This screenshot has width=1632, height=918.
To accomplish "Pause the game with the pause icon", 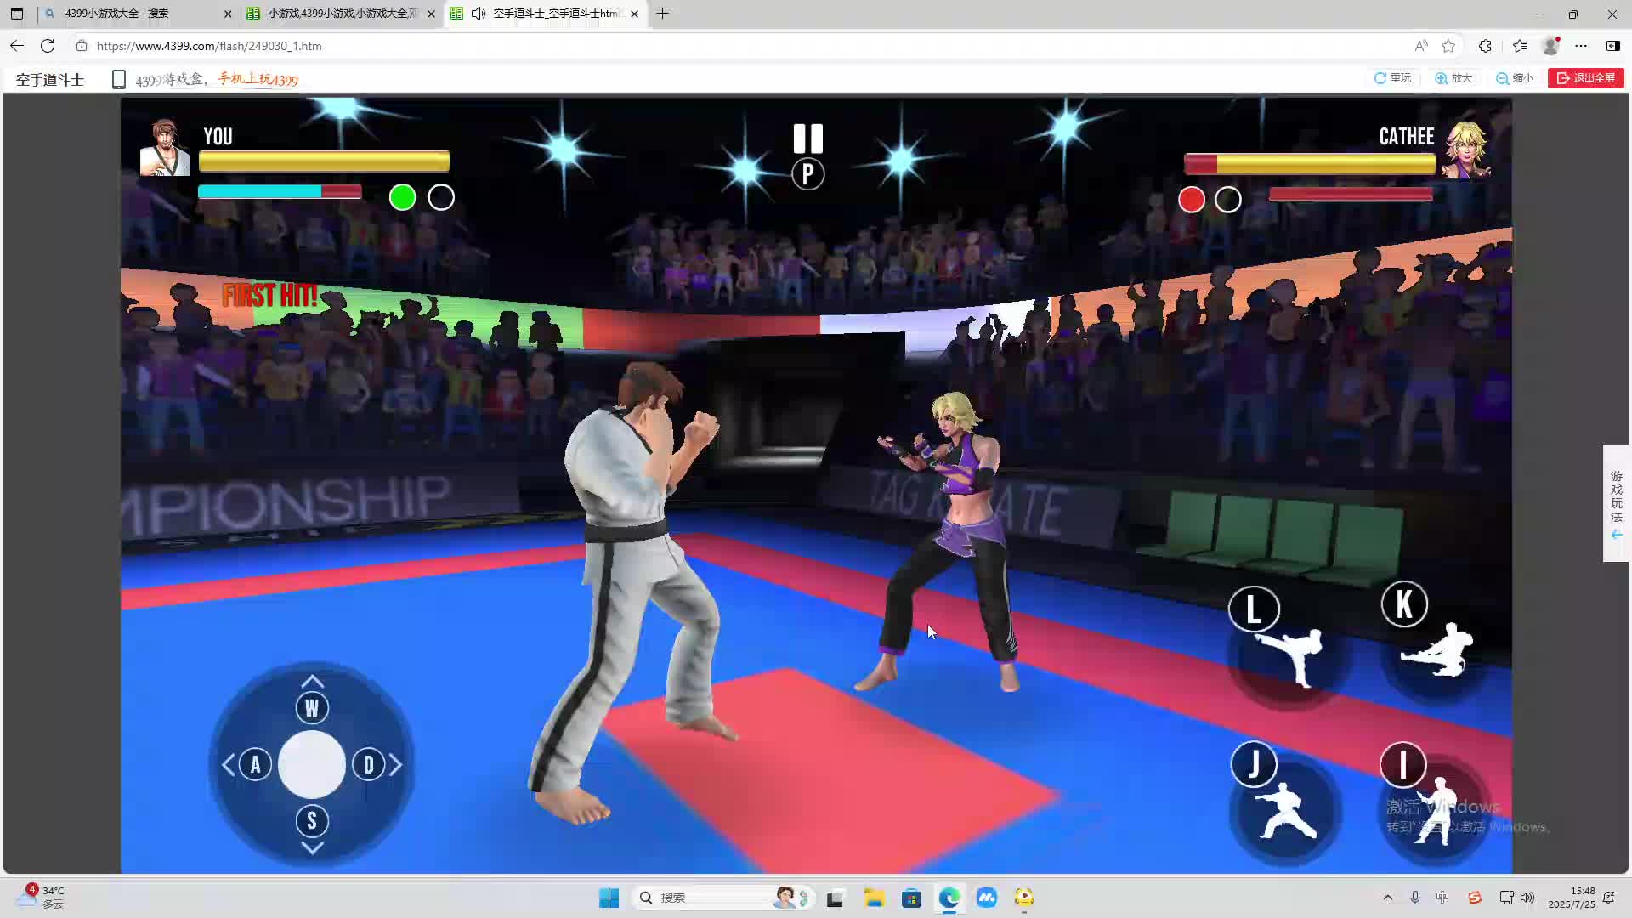I will click(807, 139).
